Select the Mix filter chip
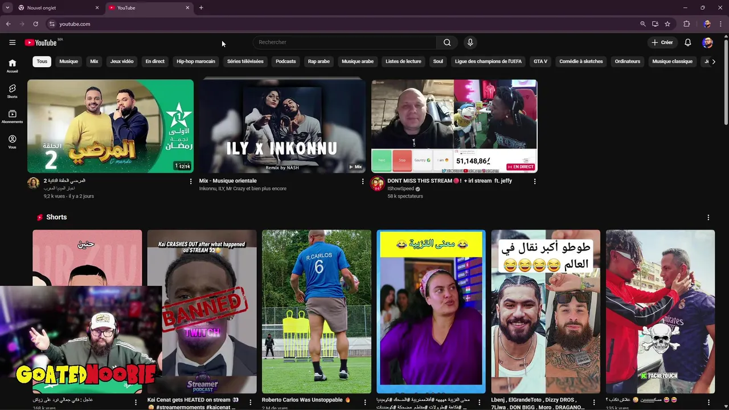The image size is (729, 410). click(94, 61)
